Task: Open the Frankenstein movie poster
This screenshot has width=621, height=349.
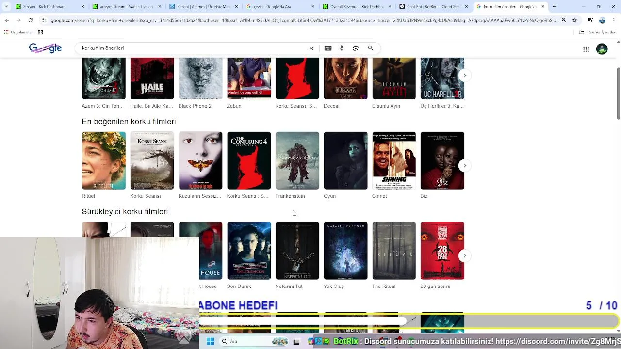Action: click(x=297, y=160)
